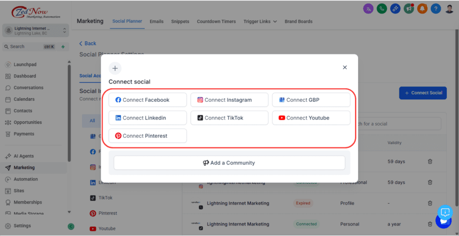Click the Connect Youtube button
The height and width of the screenshot is (236, 459).
point(311,118)
